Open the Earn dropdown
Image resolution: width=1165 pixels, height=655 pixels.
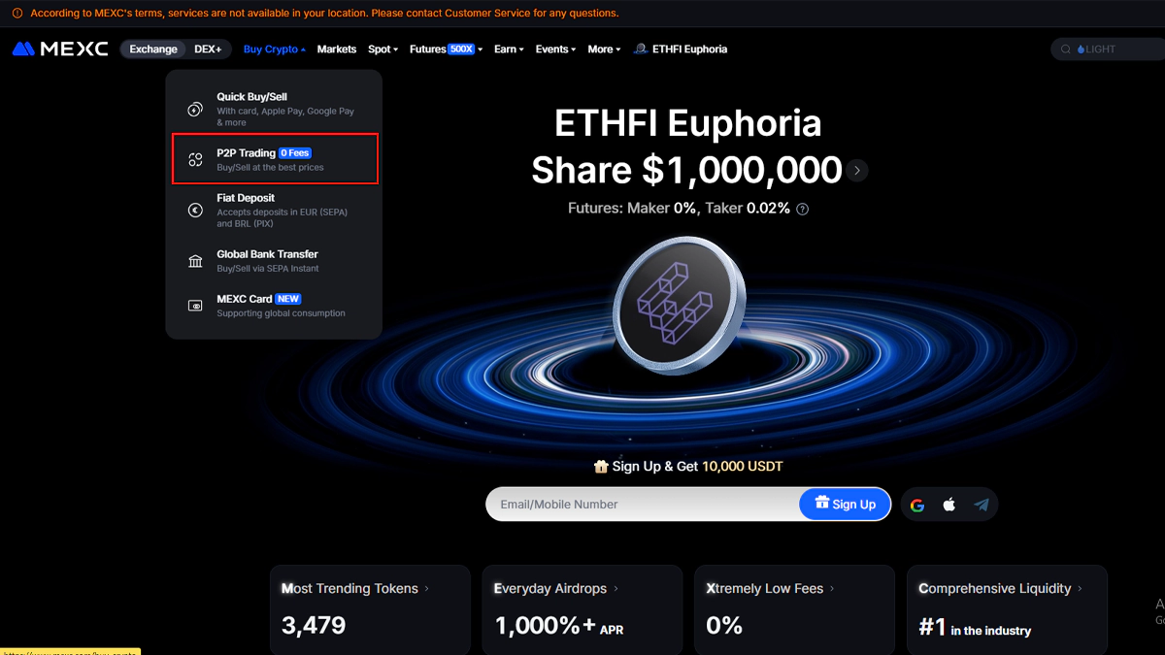click(508, 49)
